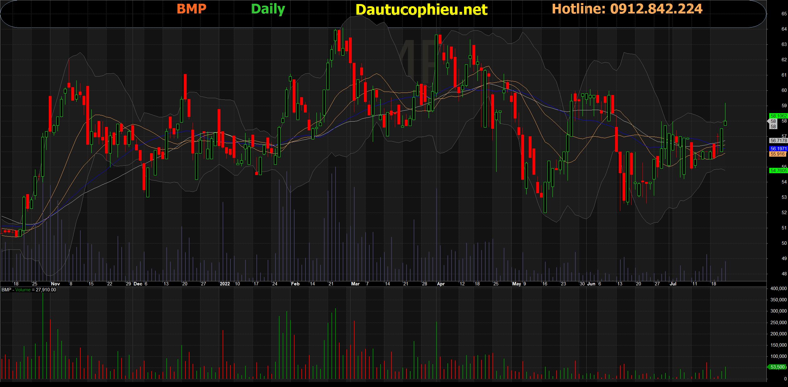Click the green 58.1062 price tag
Image resolution: width=788 pixels, height=387 pixels.
click(778, 116)
